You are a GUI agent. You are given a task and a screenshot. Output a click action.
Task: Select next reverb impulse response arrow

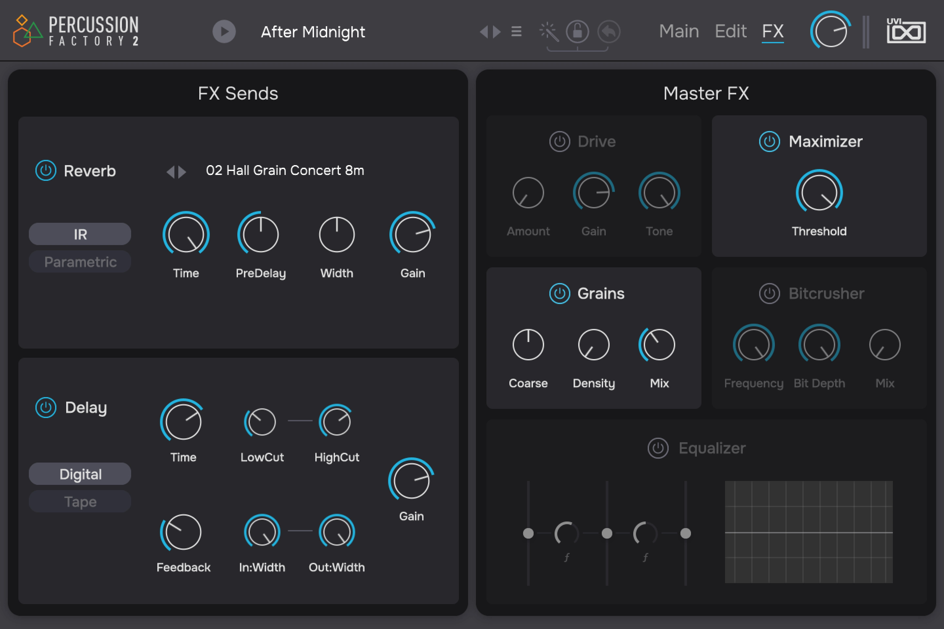tap(182, 172)
